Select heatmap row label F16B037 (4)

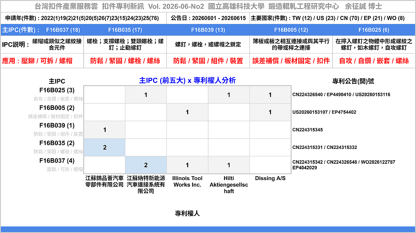(x=57, y=161)
